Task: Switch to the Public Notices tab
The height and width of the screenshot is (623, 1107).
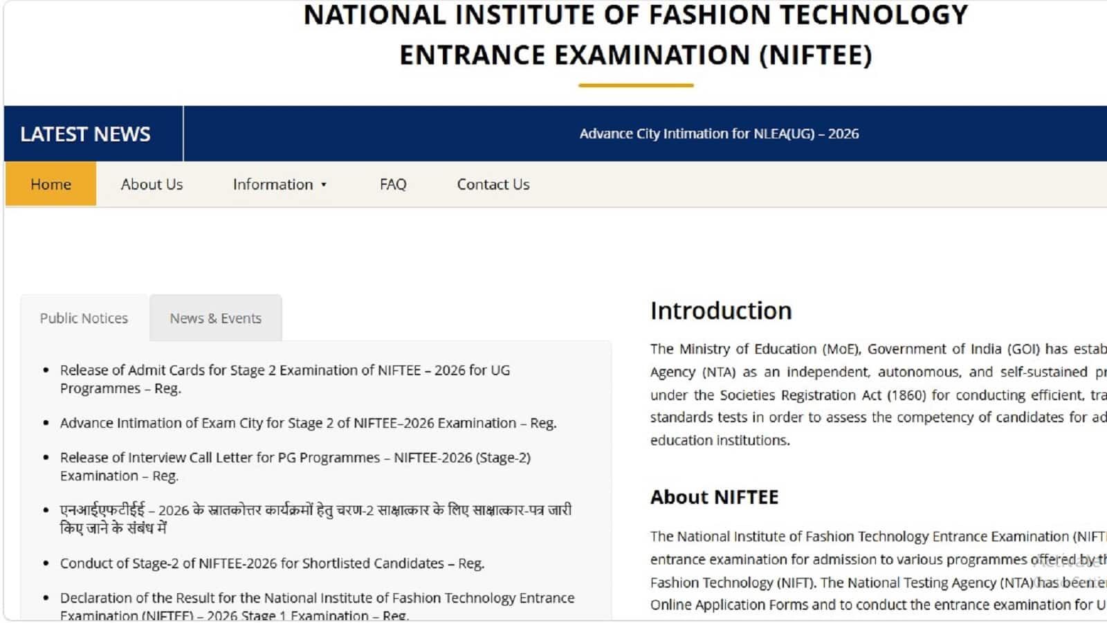Action: click(x=84, y=318)
